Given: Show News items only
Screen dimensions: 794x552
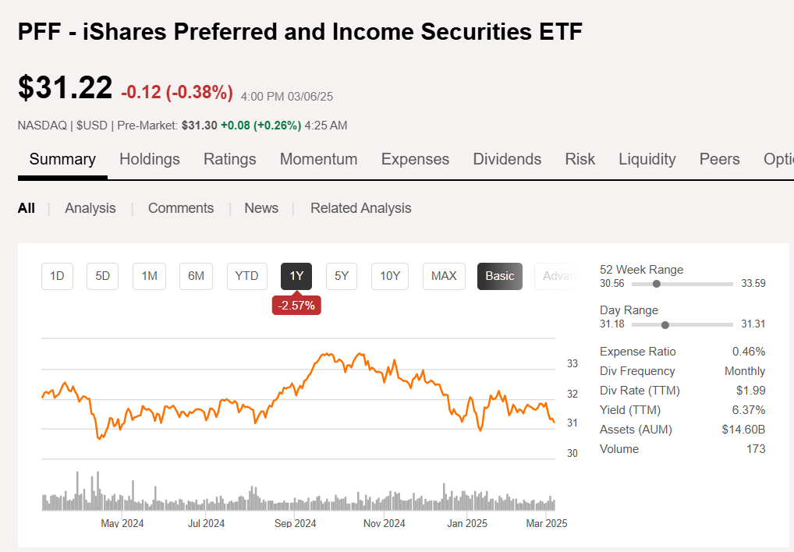Looking at the screenshot, I should [261, 208].
